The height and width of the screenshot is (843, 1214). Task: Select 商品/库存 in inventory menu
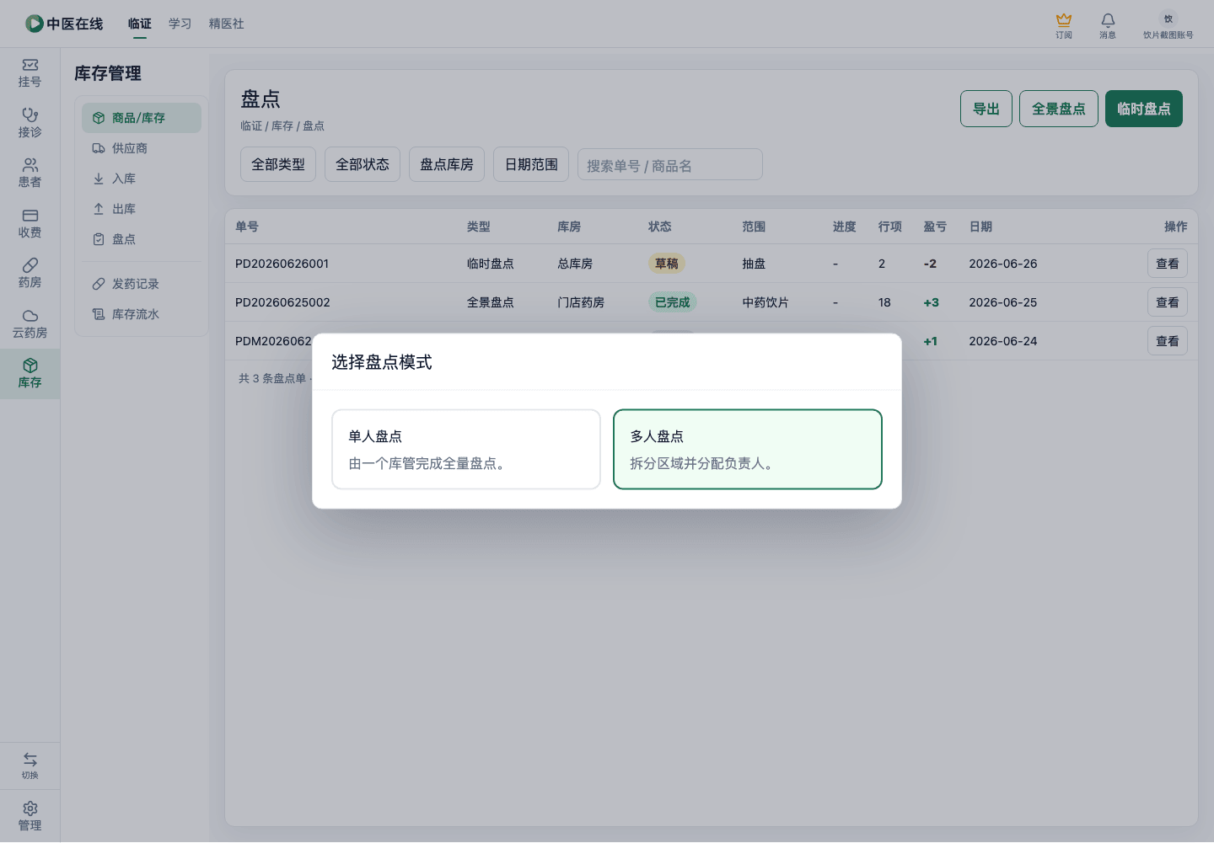click(x=142, y=118)
